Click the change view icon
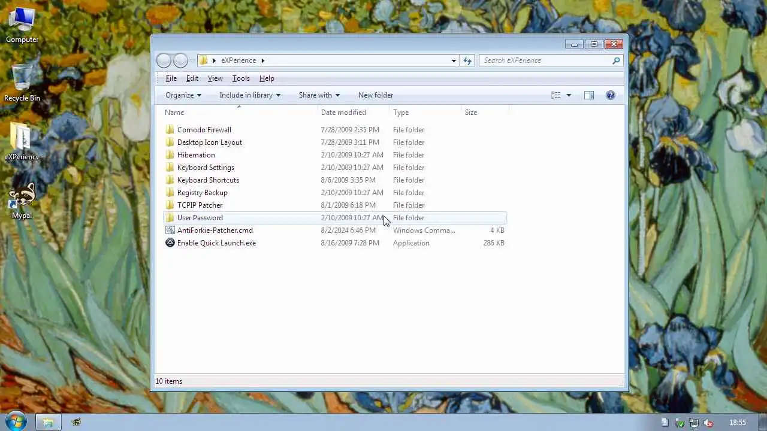 point(556,95)
